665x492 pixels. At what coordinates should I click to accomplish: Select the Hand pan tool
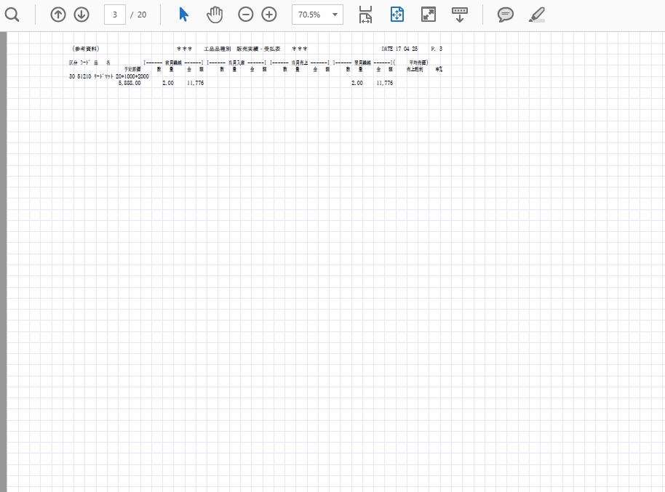tap(215, 15)
